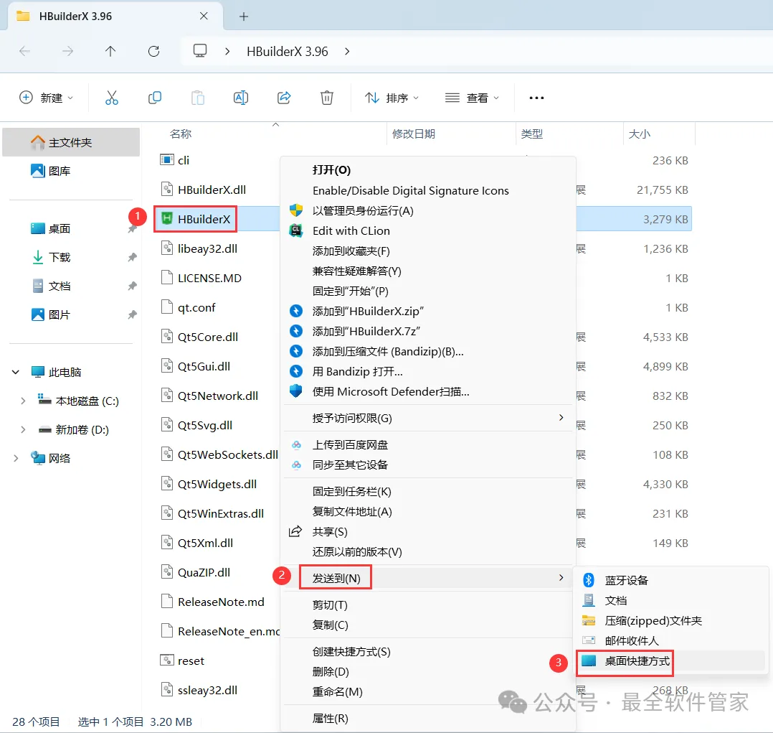This screenshot has height=733, width=773.
Task: Click 上传到百度网盘 entry
Action: [350, 444]
